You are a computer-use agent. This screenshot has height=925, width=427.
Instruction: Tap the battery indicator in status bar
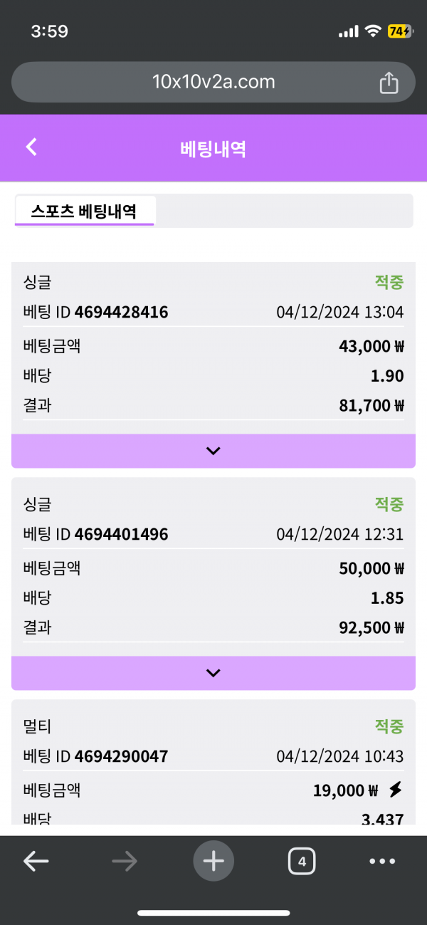[399, 31]
